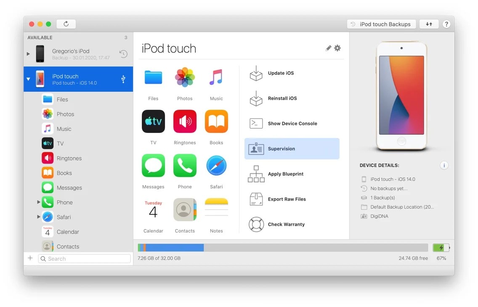Click the pencil icon to rename iPod touch
478x307 pixels.
(x=328, y=48)
